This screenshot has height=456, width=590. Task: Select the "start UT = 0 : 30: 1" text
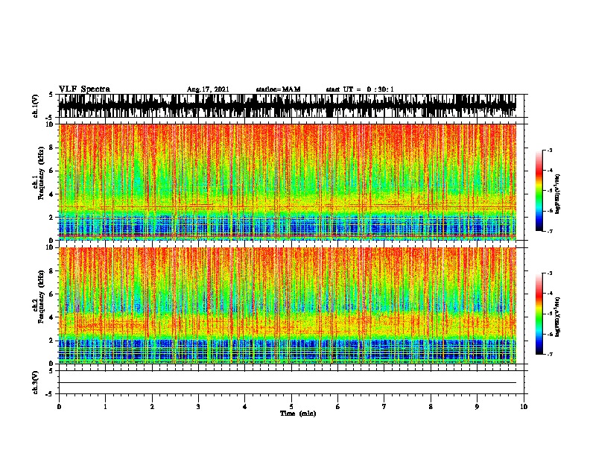click(x=360, y=89)
